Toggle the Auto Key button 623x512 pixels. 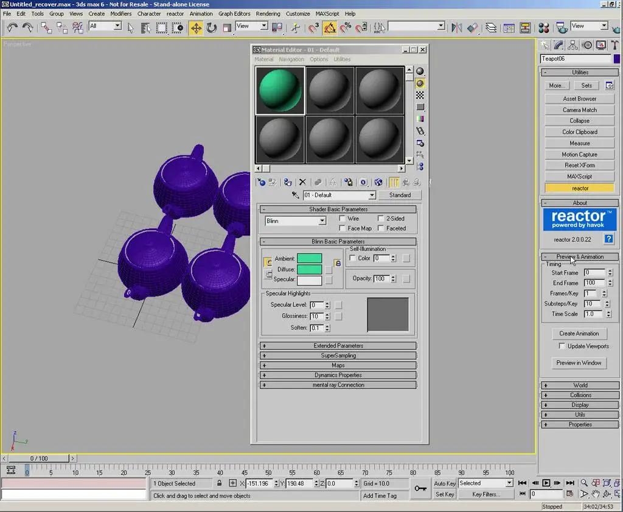point(445,483)
